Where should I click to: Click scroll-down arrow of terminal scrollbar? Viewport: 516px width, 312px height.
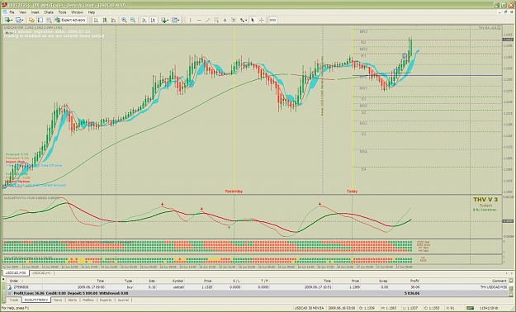[x=511, y=294]
